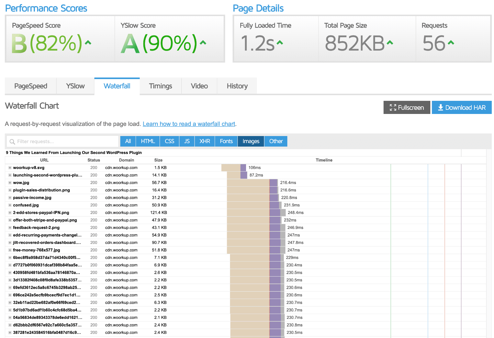Click the Fullscreen expand icon
This screenshot has width=494, height=338.
tap(393, 108)
